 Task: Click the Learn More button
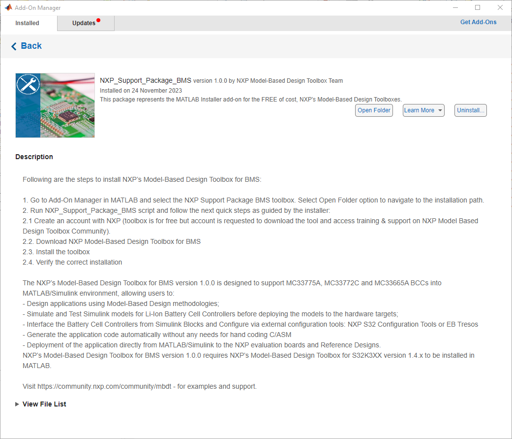point(420,110)
